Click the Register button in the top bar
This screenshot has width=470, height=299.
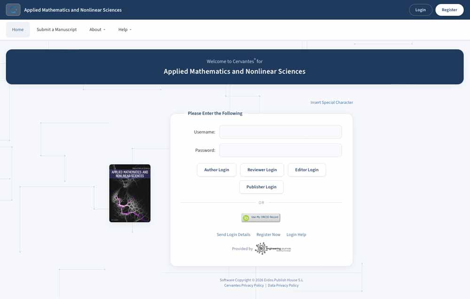coord(449,10)
